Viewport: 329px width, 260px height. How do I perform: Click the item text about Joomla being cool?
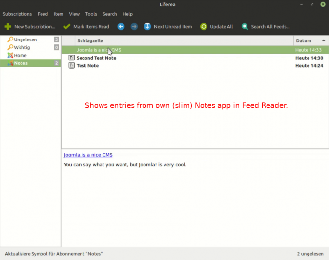(125, 164)
